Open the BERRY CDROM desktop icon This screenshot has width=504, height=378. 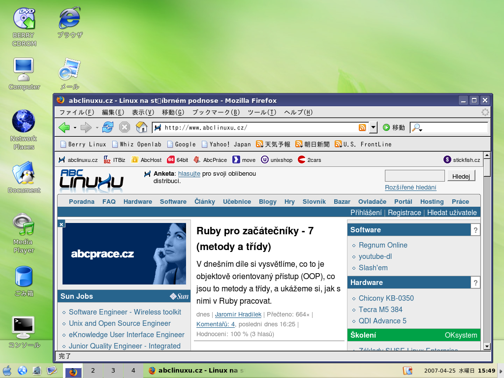(x=24, y=27)
